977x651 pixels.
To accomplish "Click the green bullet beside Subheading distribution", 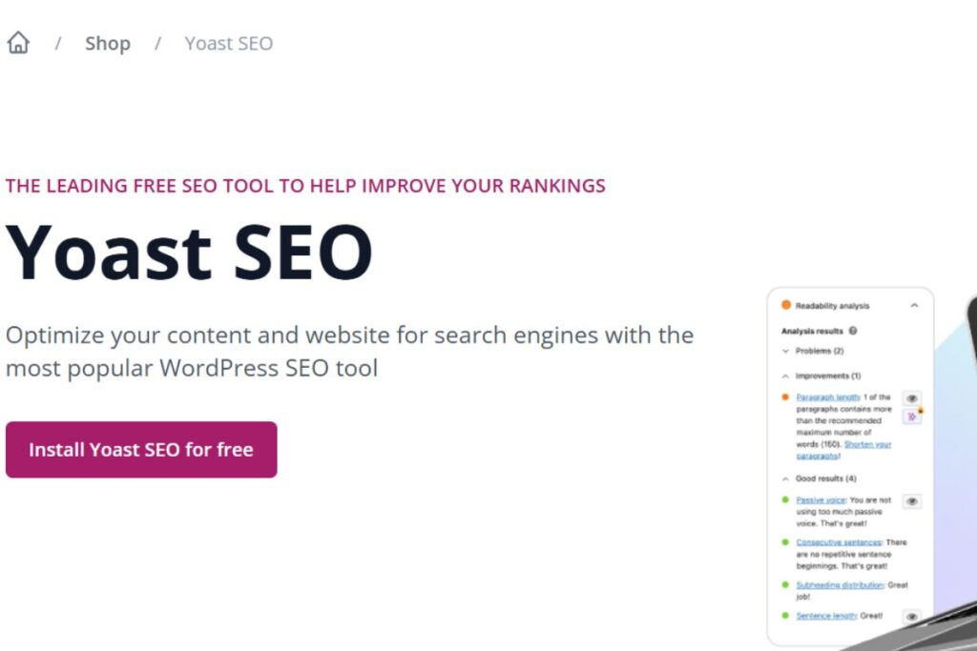I will (783, 583).
